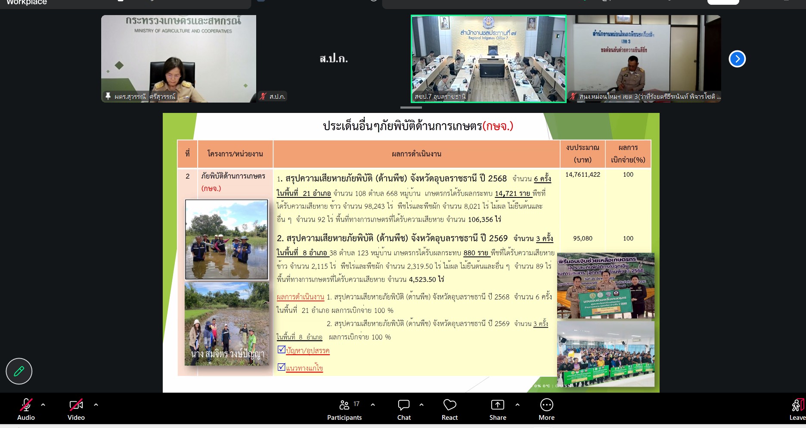The image size is (806, 428).
Task: Click the โครงการ/หน่วยงาน column header
Action: click(x=235, y=154)
